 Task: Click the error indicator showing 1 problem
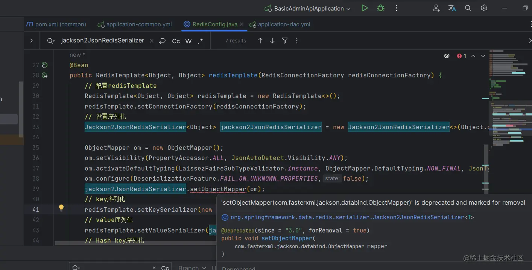pos(462,56)
